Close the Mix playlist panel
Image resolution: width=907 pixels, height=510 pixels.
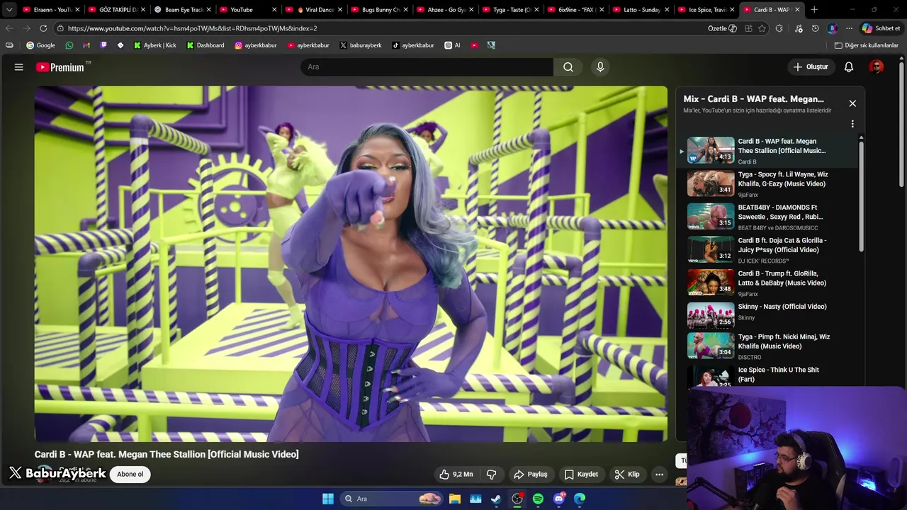click(852, 103)
